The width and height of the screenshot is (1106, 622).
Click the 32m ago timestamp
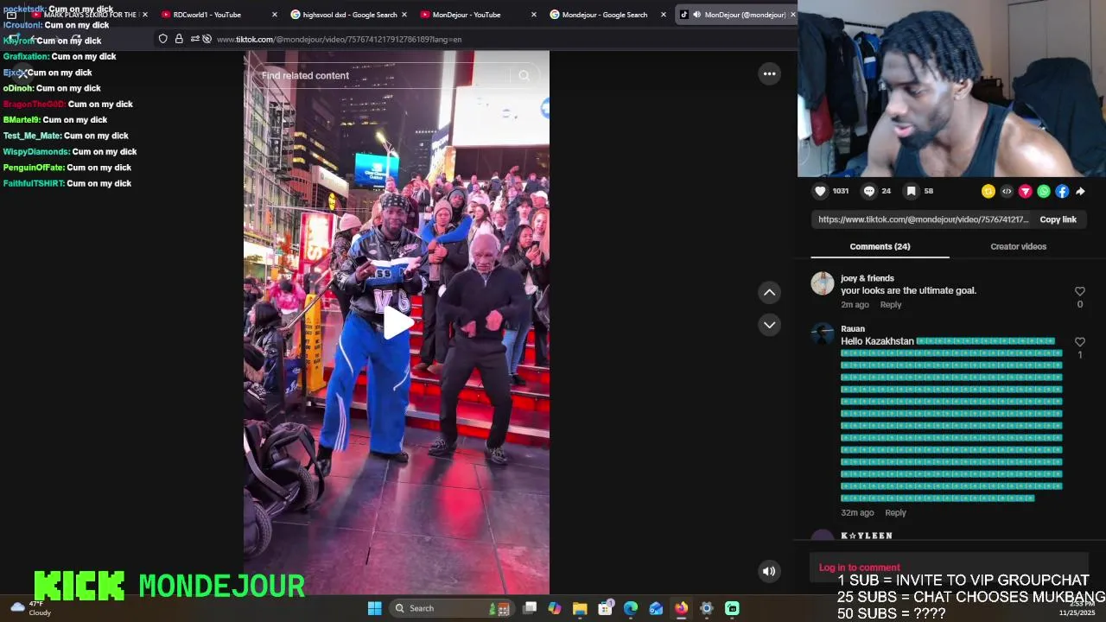pos(857,512)
